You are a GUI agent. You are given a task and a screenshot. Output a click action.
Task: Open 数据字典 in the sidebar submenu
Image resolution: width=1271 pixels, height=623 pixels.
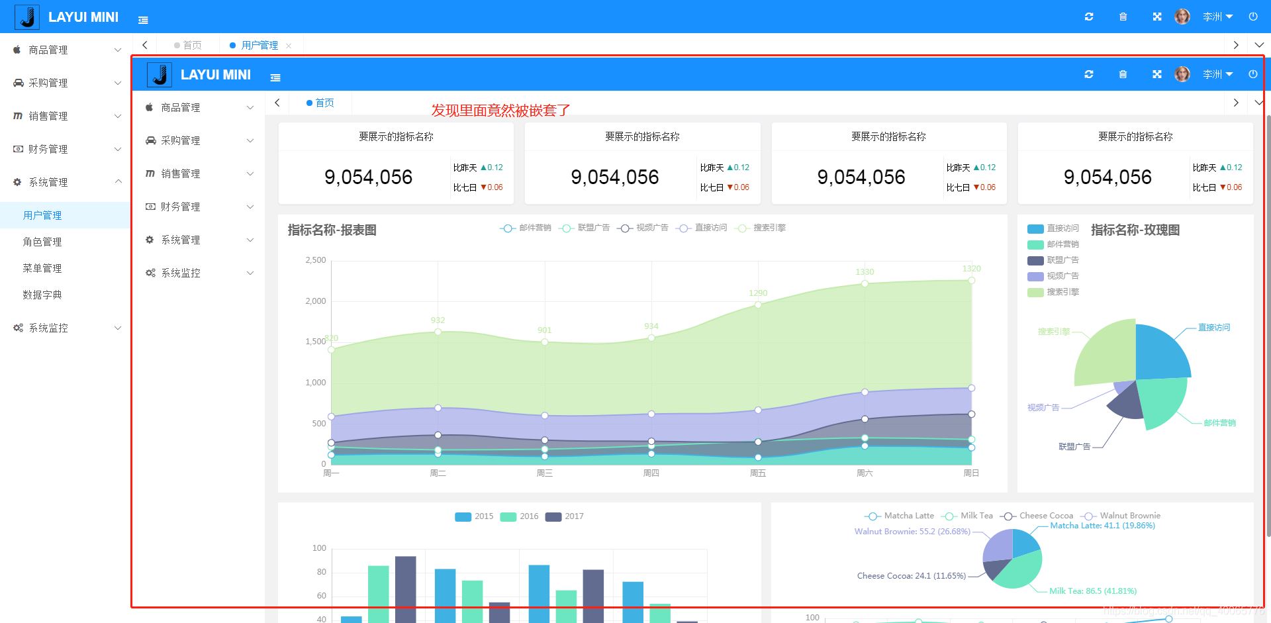[x=42, y=295]
